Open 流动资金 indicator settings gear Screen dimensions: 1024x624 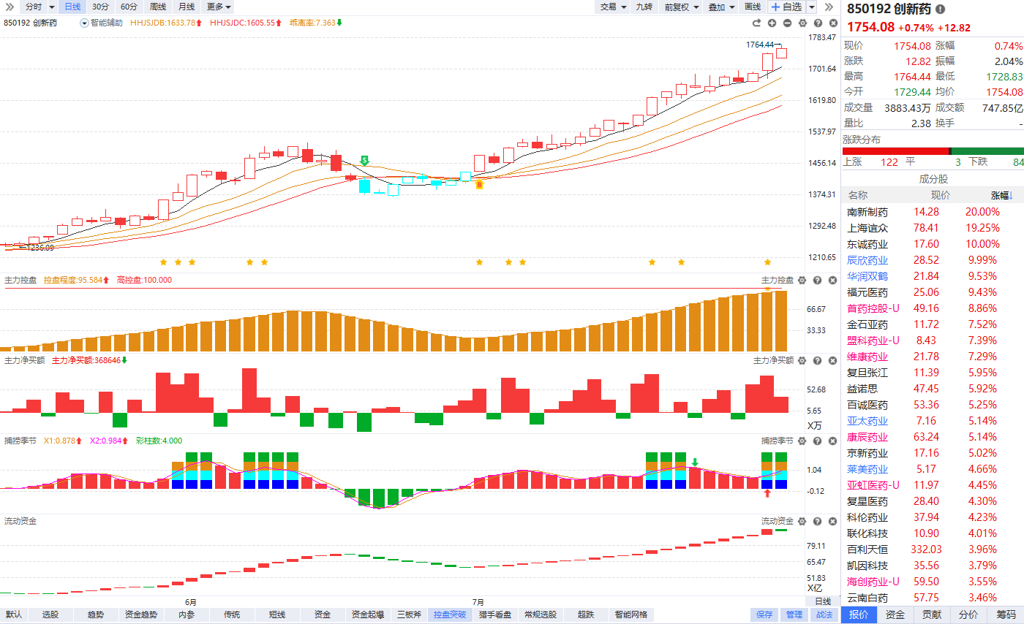click(x=802, y=521)
